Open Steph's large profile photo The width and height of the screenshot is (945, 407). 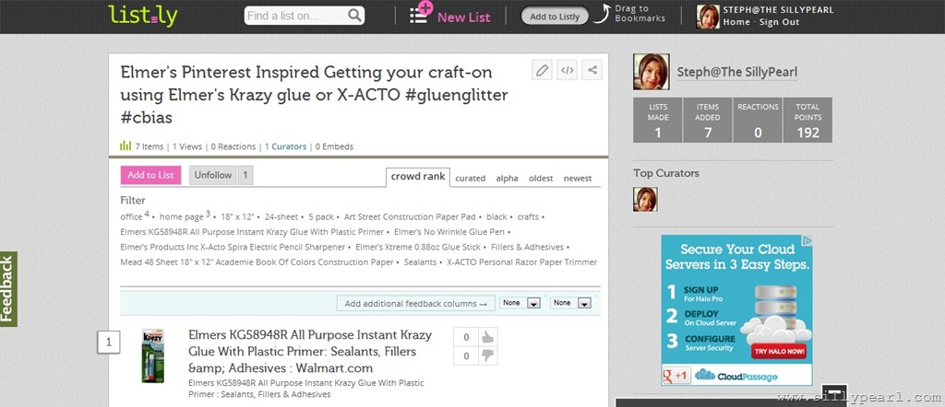(x=651, y=72)
